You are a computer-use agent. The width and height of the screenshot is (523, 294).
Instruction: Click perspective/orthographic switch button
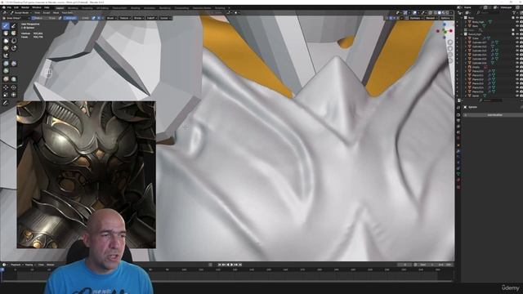pos(450,60)
